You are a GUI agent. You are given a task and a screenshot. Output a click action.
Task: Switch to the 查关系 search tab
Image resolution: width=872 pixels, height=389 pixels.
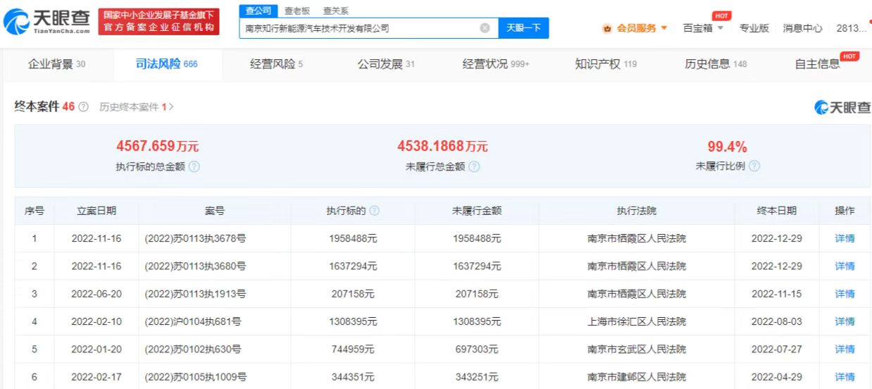tap(335, 11)
